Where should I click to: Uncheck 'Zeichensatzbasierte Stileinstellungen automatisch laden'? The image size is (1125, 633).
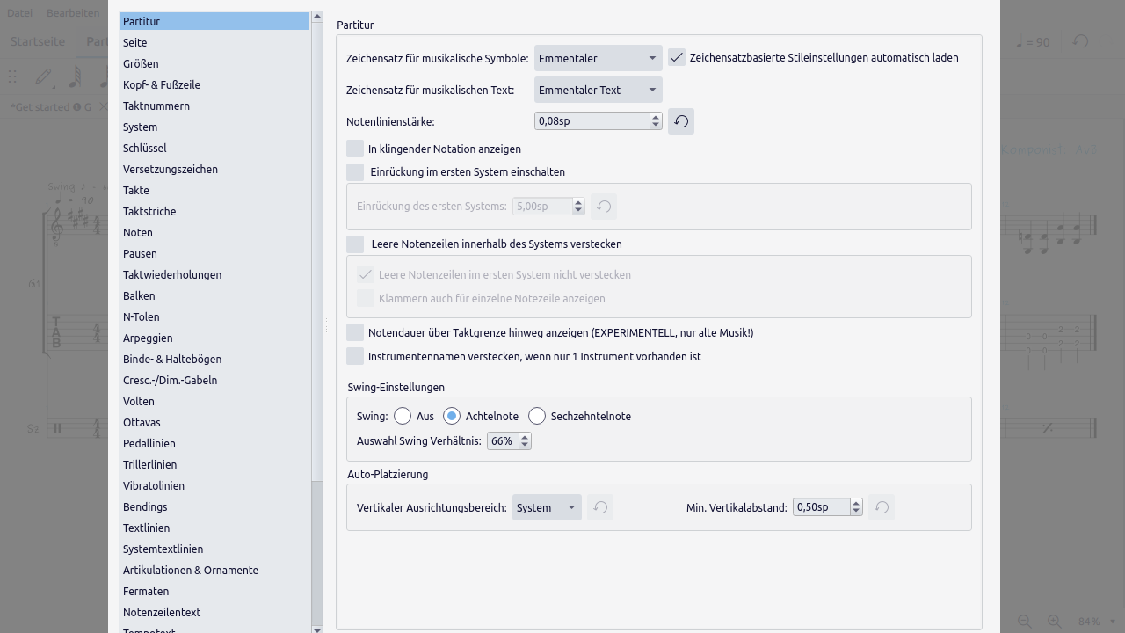pyautogui.click(x=677, y=58)
